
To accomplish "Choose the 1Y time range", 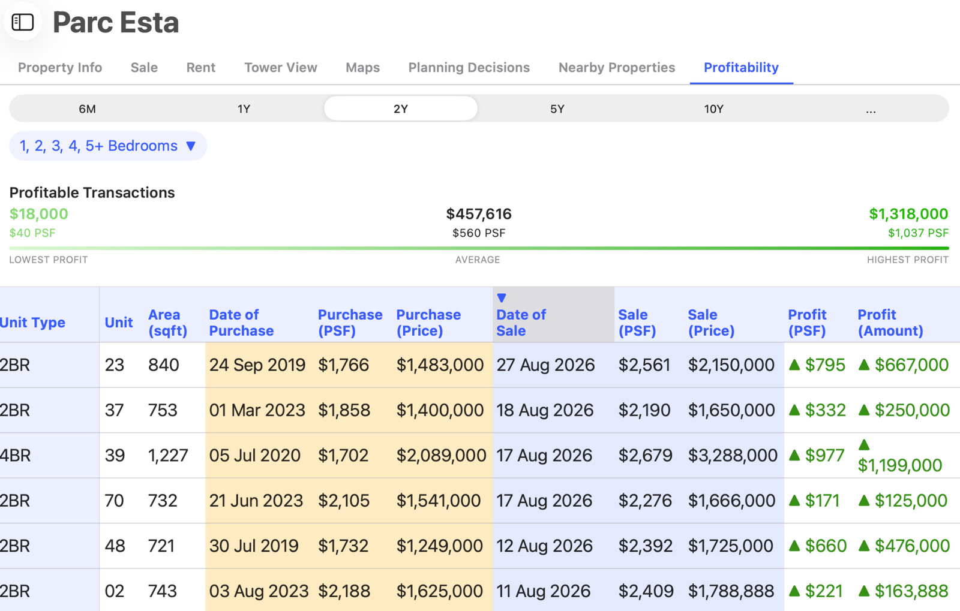I will pos(244,109).
